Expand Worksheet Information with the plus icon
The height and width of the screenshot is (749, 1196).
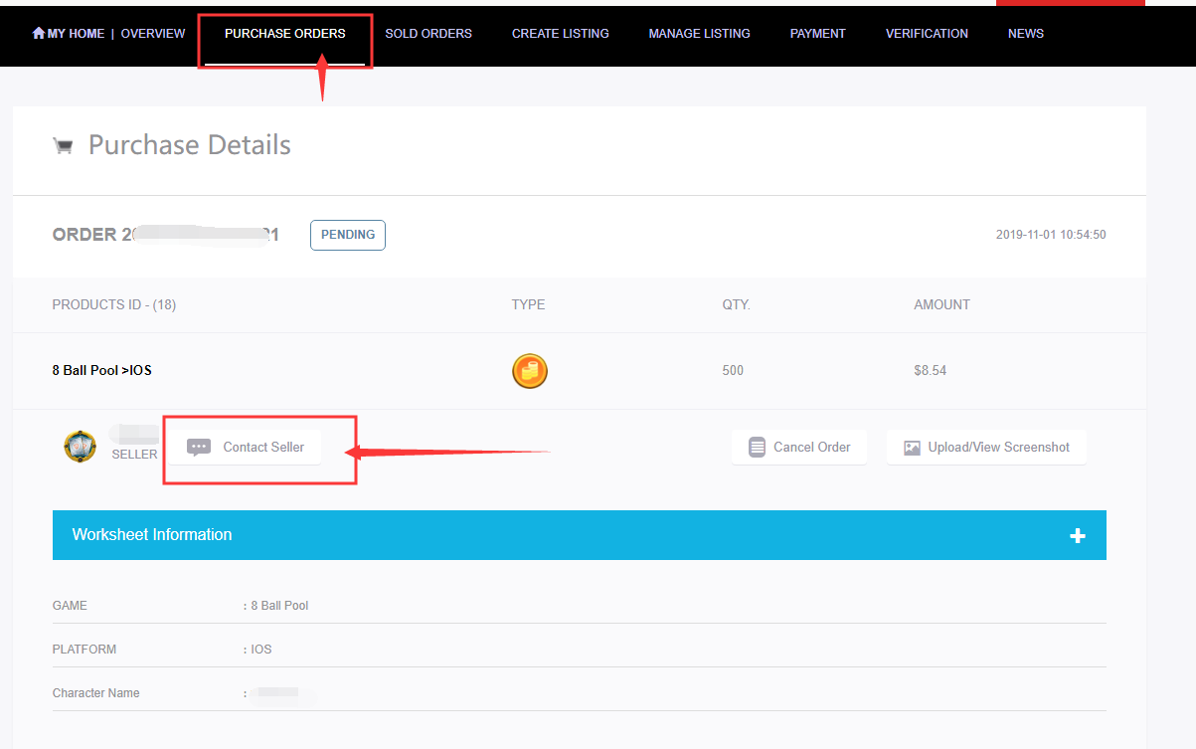click(x=1077, y=536)
